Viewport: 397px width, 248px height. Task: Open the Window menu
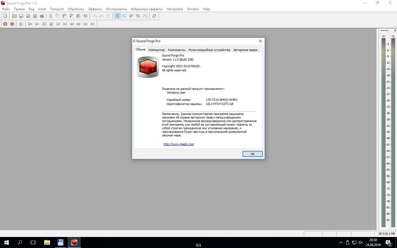(x=193, y=9)
